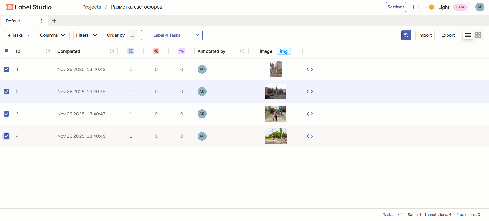
Task: Open the keyboard shortcuts icon
Action: (416, 7)
